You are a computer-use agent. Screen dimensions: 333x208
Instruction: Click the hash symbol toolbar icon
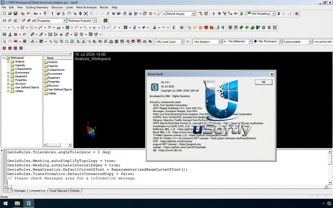pos(279,14)
